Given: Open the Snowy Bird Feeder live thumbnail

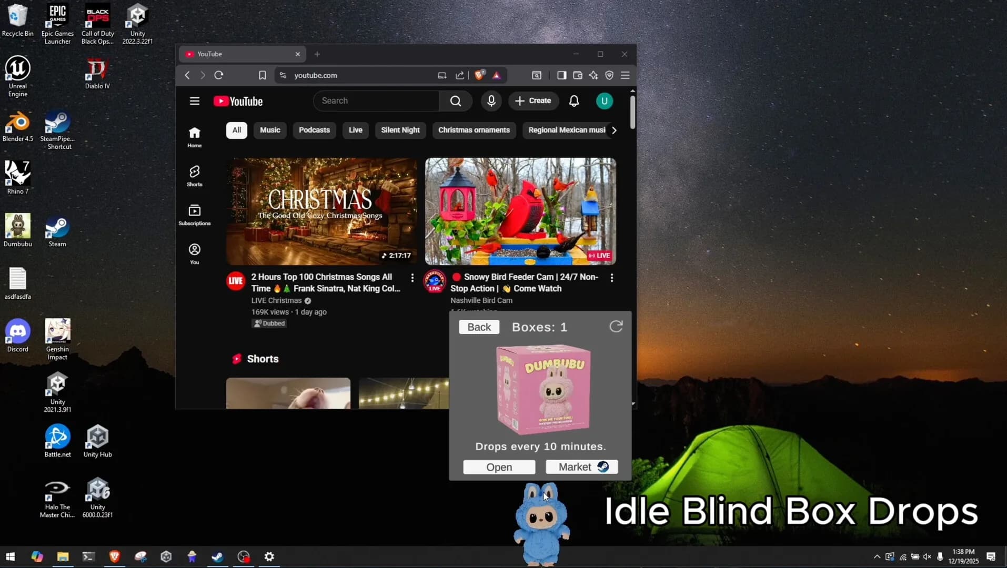Looking at the screenshot, I should (520, 211).
